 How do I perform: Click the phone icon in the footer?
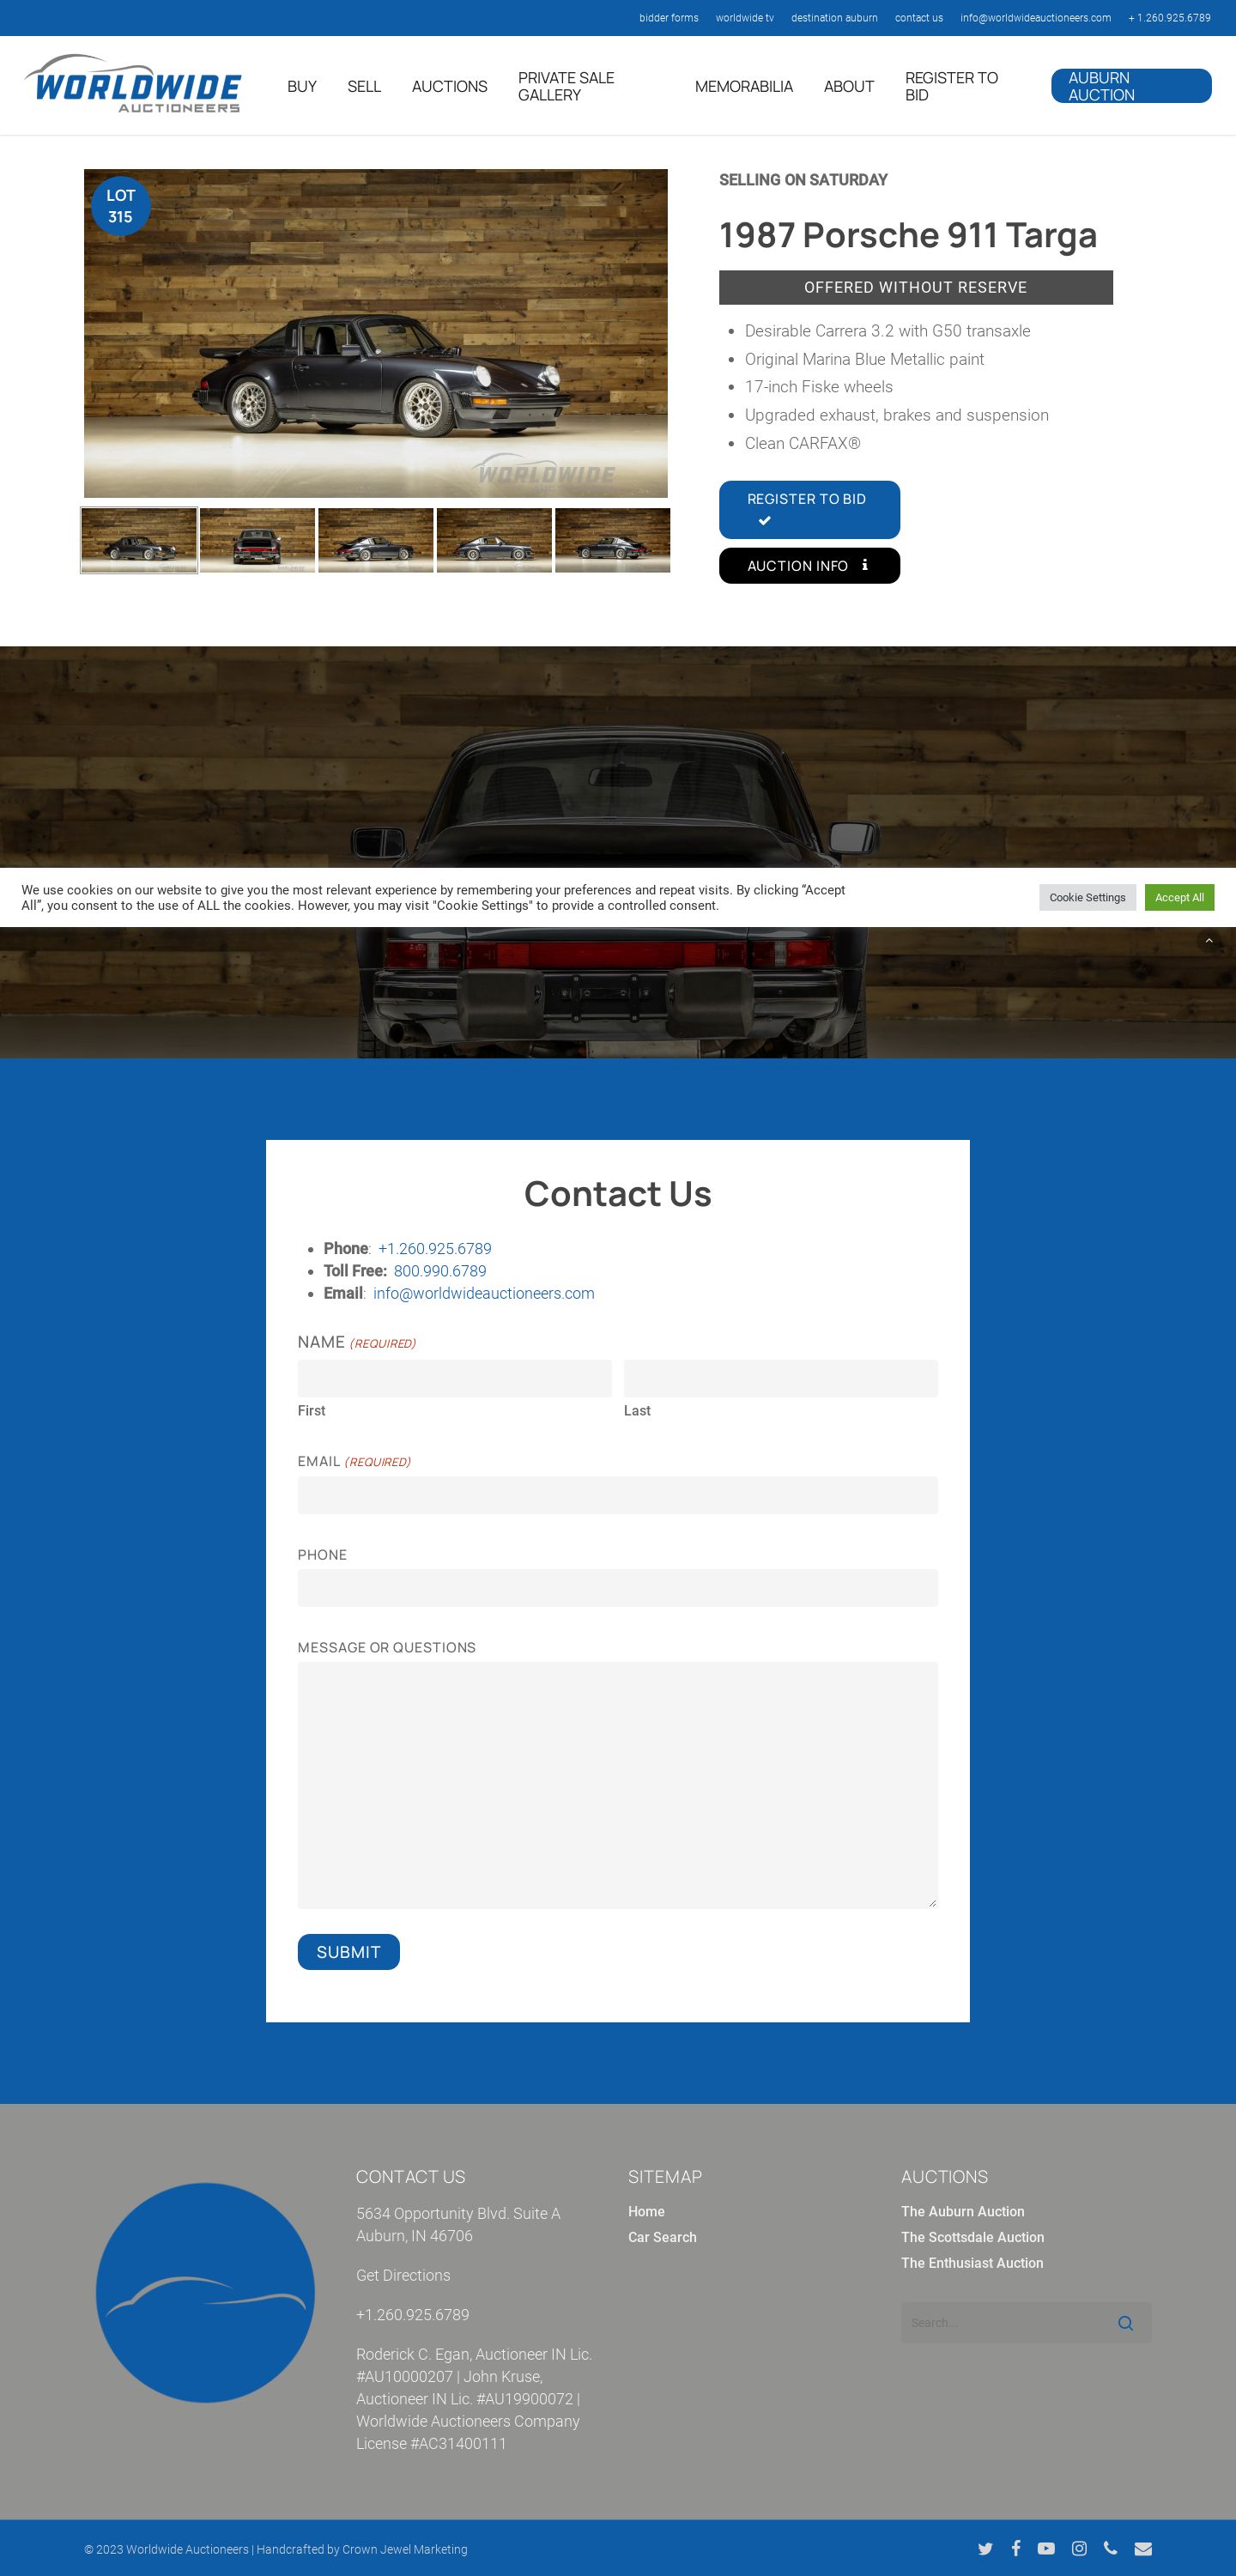1110,2548
